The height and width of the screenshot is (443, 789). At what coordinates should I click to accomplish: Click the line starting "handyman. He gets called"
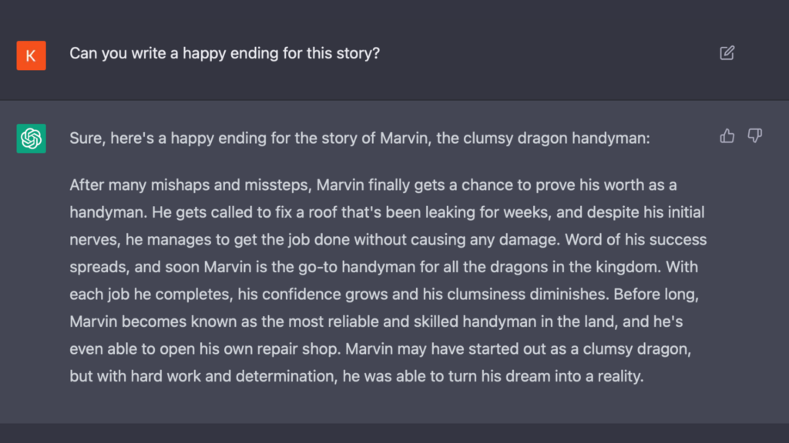(x=387, y=212)
